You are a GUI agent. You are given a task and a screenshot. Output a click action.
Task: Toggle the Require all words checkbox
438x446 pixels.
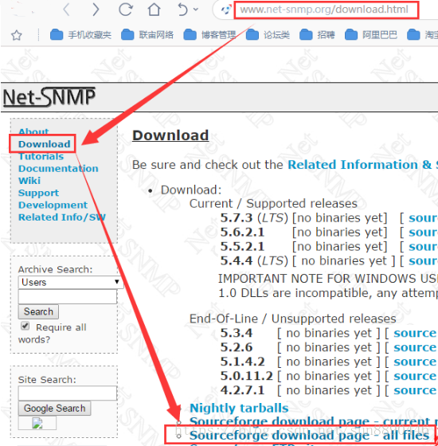tap(25, 326)
